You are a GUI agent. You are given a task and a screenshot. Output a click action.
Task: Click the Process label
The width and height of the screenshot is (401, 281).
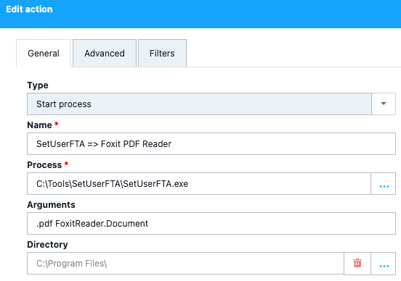[x=44, y=164]
